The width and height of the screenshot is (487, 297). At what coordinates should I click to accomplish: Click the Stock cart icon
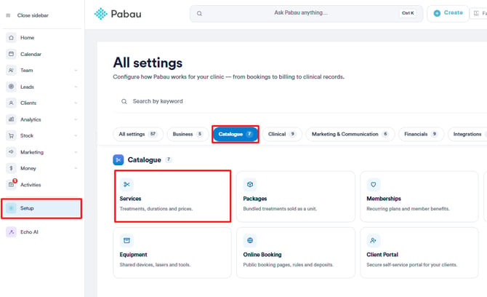tap(11, 135)
